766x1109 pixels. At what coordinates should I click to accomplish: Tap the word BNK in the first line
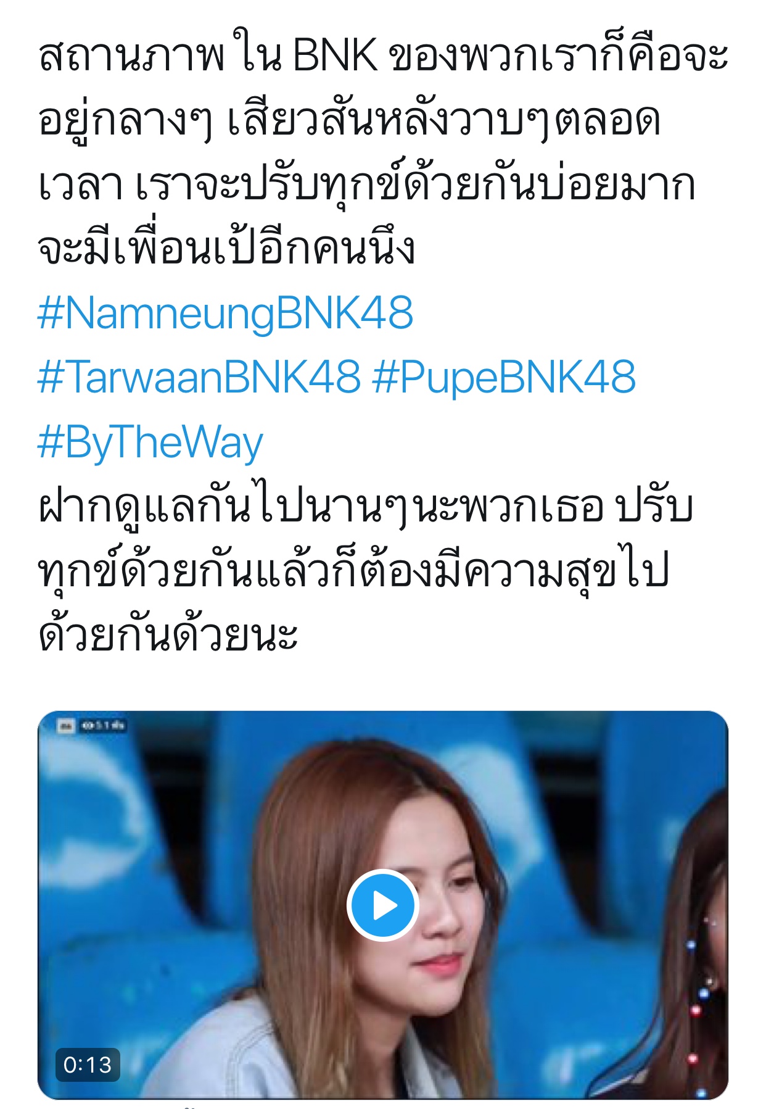[x=335, y=56]
